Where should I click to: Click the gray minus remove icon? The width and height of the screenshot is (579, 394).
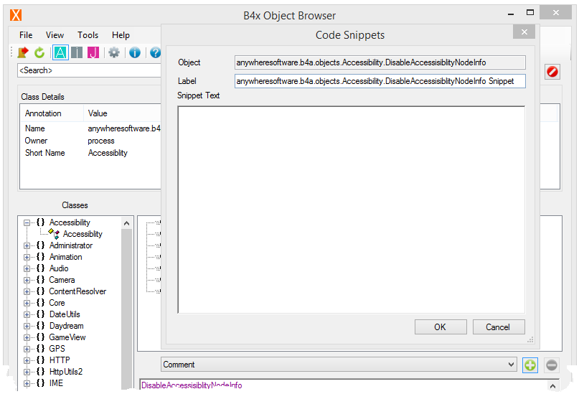coord(551,365)
